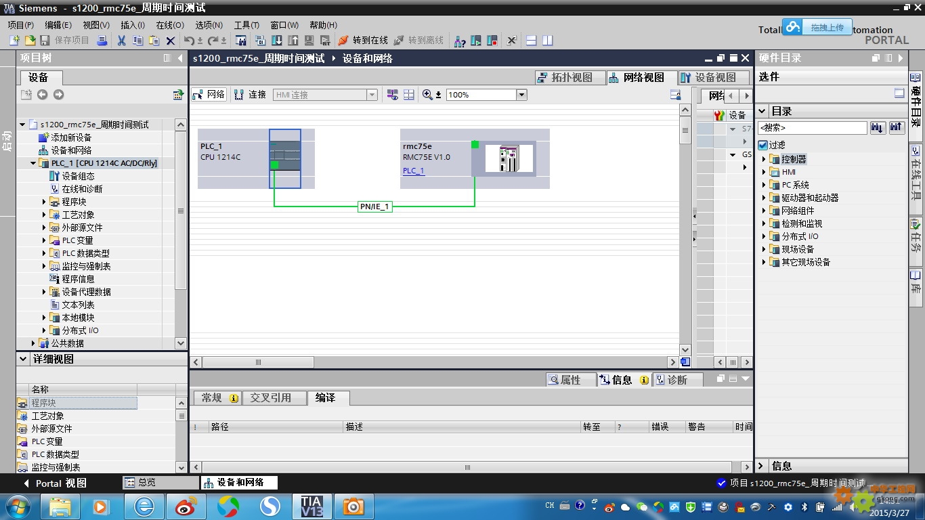Click the hardware catalog 搜索 search field
Screen dimensions: 925x520
point(812,127)
